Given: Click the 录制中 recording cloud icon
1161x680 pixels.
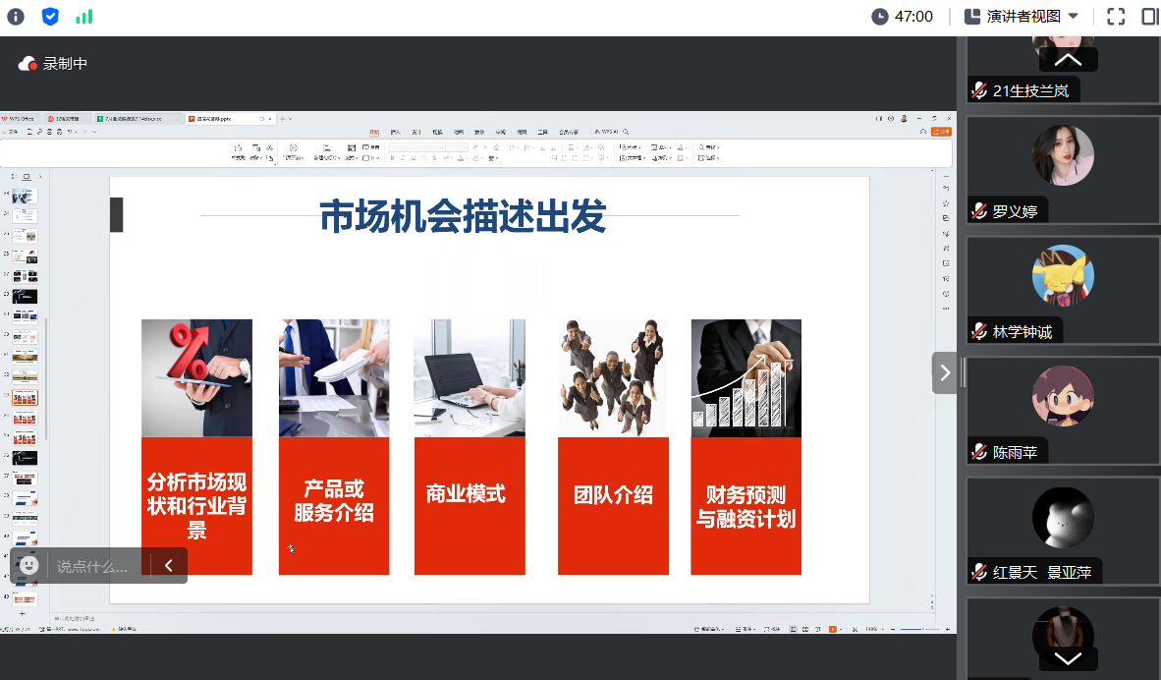Looking at the screenshot, I should [28, 64].
